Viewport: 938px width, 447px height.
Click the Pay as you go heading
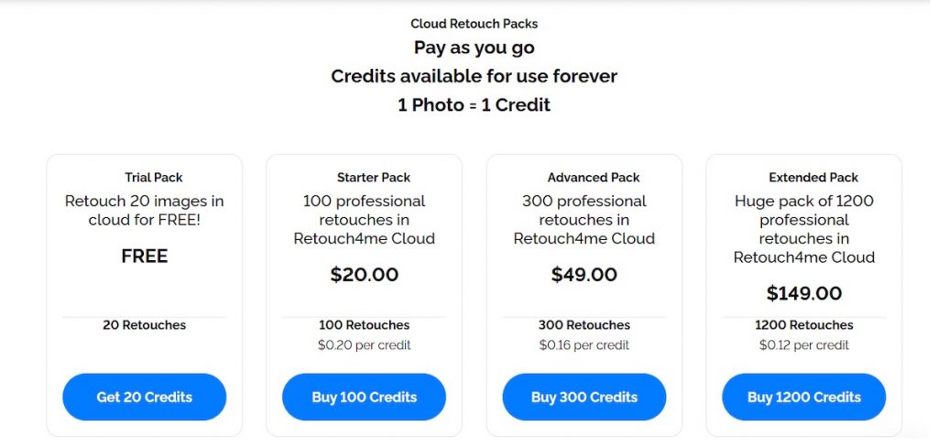(474, 48)
